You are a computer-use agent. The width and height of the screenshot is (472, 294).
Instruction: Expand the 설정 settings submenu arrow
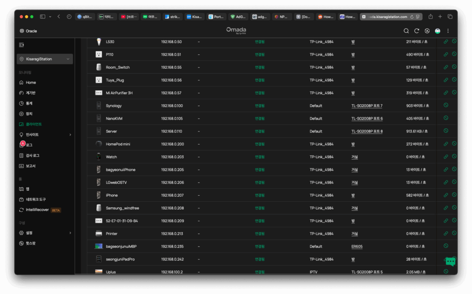pos(70,233)
